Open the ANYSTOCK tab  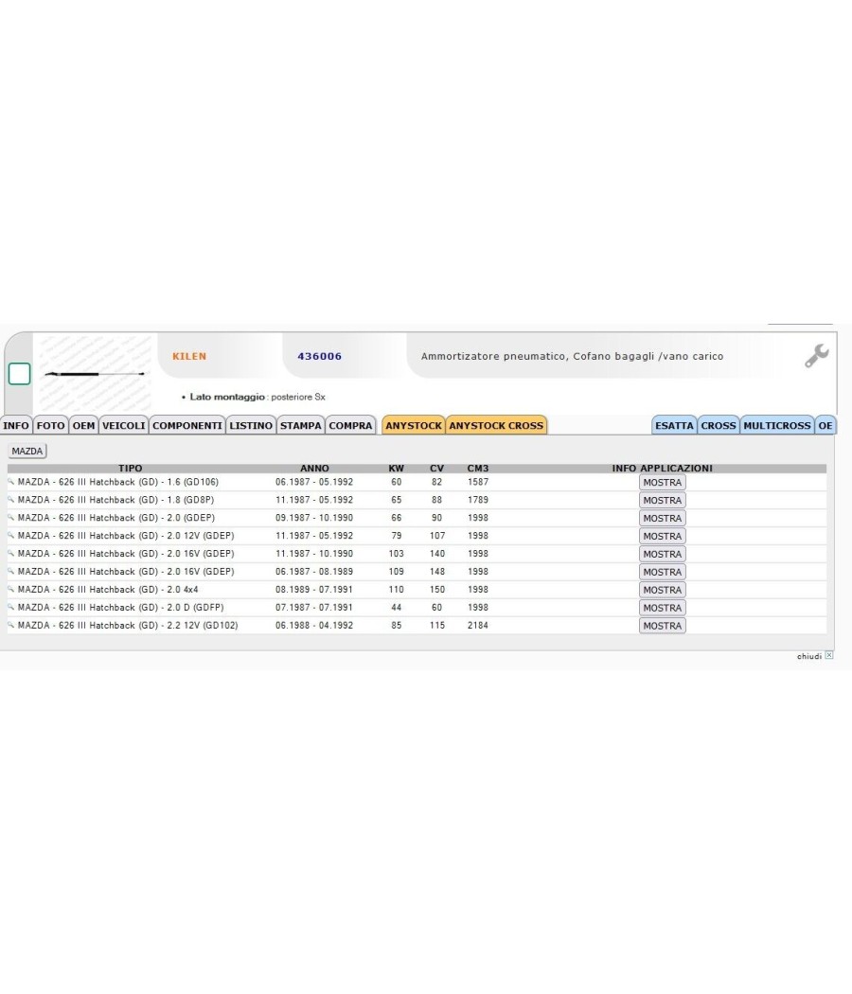414,425
